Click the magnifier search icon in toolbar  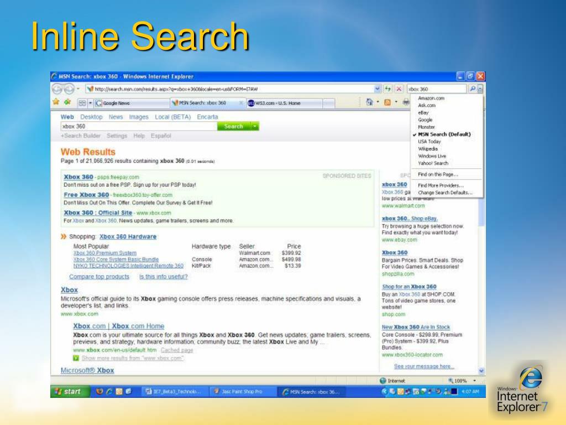472,89
